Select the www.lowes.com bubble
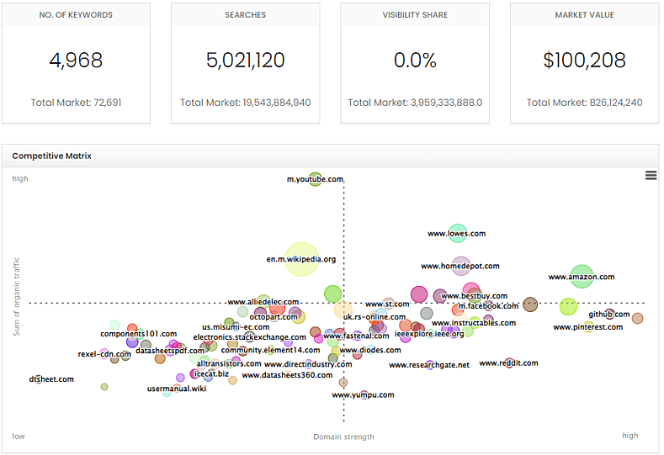Viewport: 664px width, 455px height. point(457,233)
